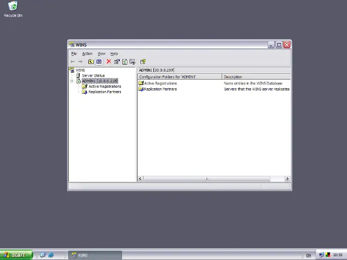Viewport: 347px width, 260px height.
Task: Click the network tray icon
Action: (x=322, y=255)
